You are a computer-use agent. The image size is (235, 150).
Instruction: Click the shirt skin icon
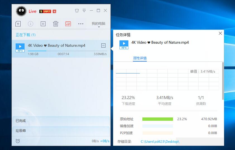[x=77, y=11]
